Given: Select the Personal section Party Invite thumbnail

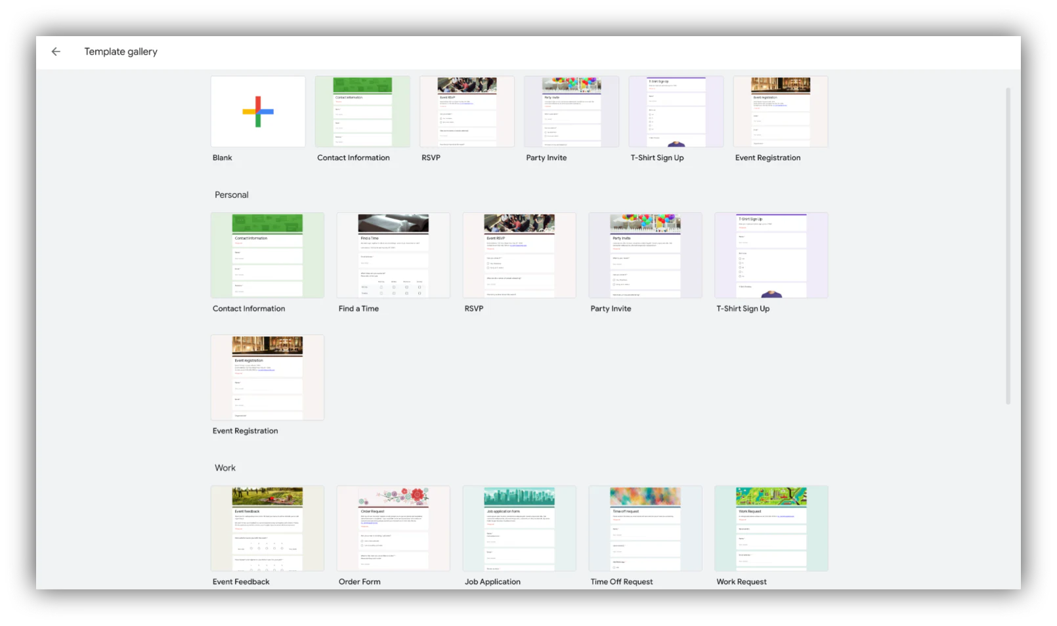Looking at the screenshot, I should point(645,256).
